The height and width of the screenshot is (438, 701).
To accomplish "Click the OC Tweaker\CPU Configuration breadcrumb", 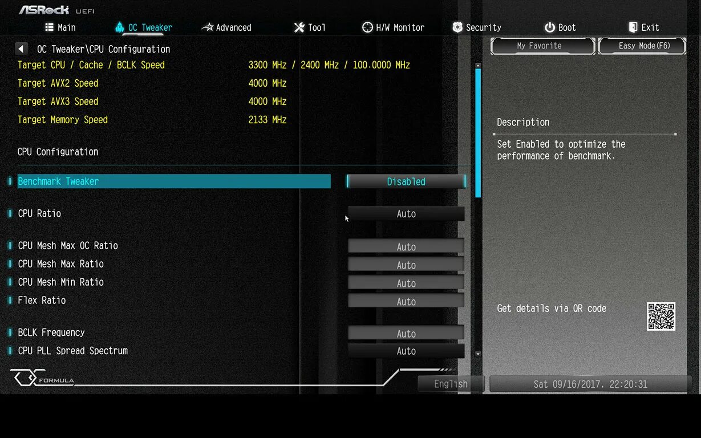I will click(103, 49).
